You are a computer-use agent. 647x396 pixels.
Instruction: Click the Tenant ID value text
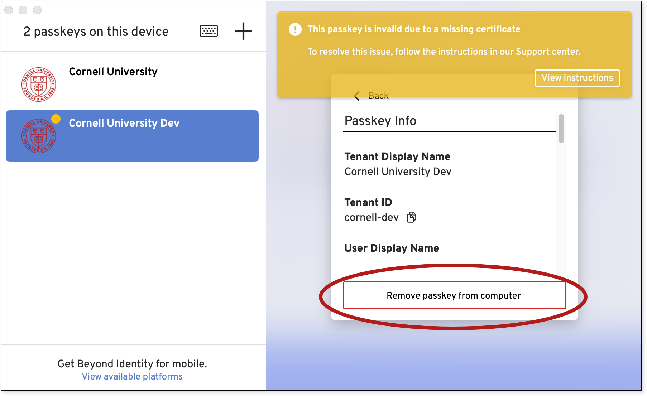coord(371,217)
